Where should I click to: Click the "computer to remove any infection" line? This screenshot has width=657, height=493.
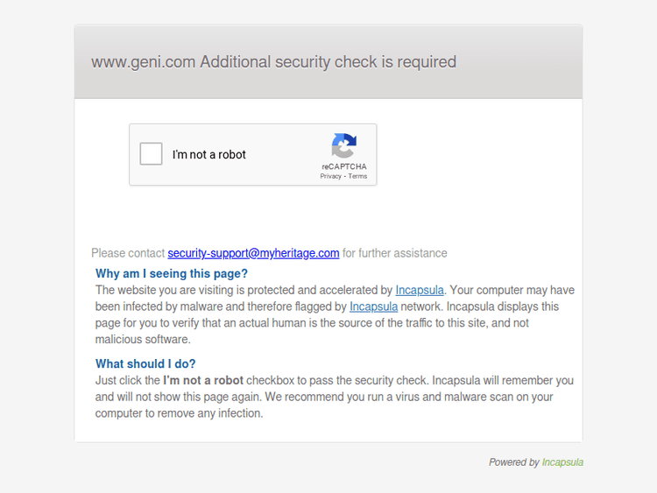[x=180, y=413]
